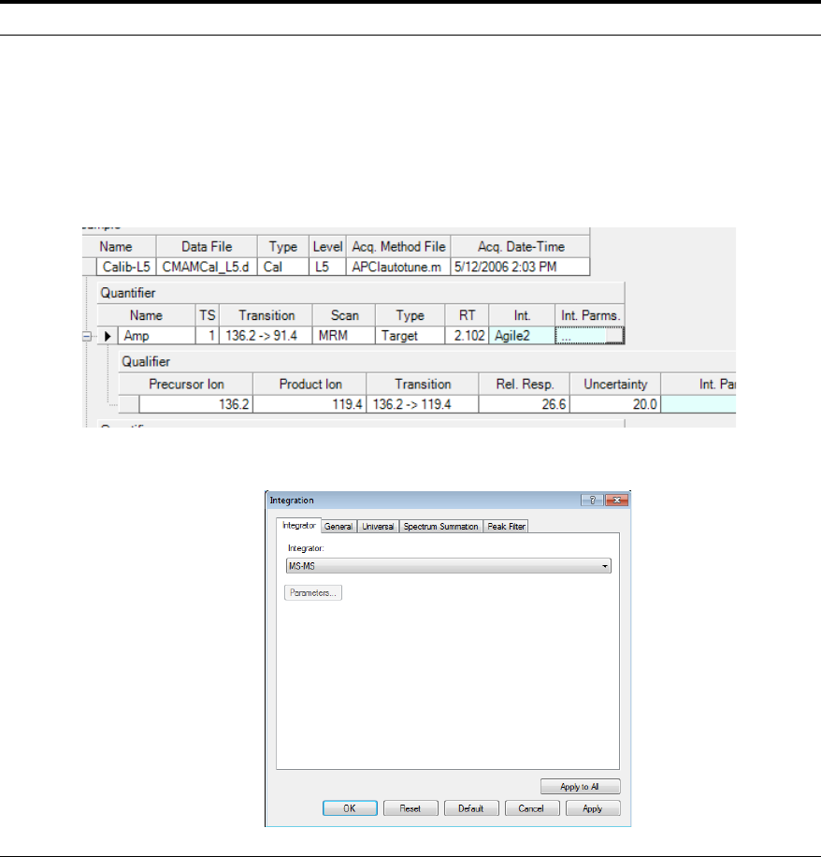
Task: Switch to the General tab
Action: click(x=338, y=527)
